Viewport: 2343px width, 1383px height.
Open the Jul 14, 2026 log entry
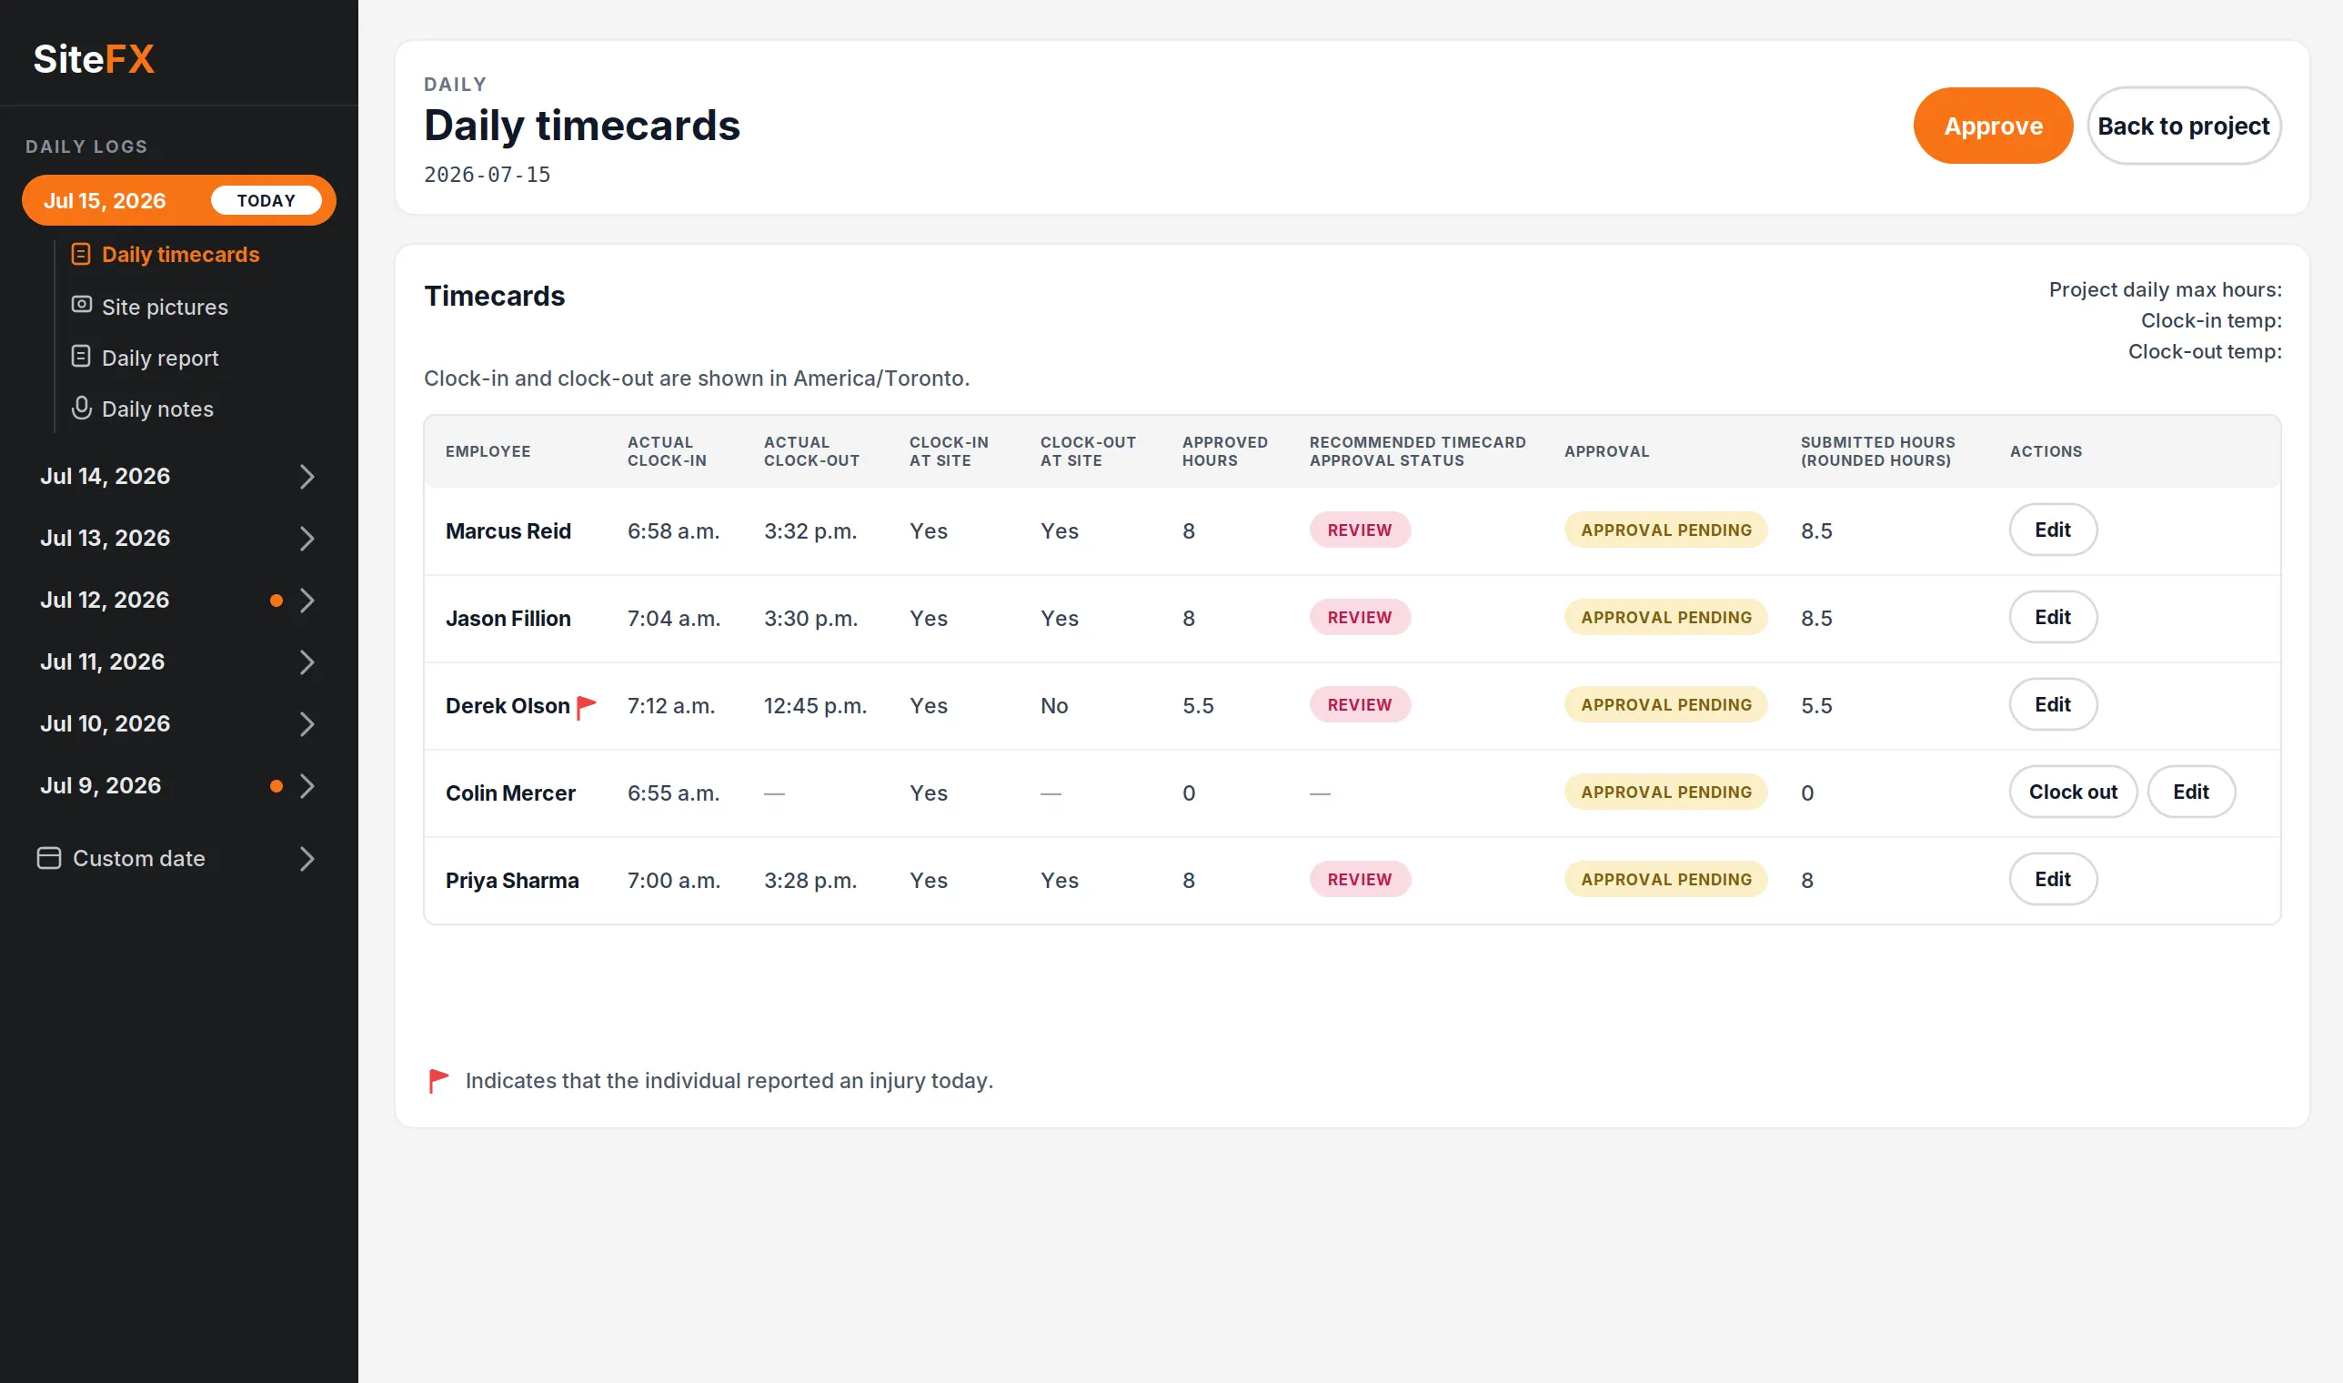179,476
